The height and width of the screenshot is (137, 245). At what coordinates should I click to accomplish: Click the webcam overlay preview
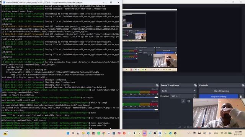(219, 113)
